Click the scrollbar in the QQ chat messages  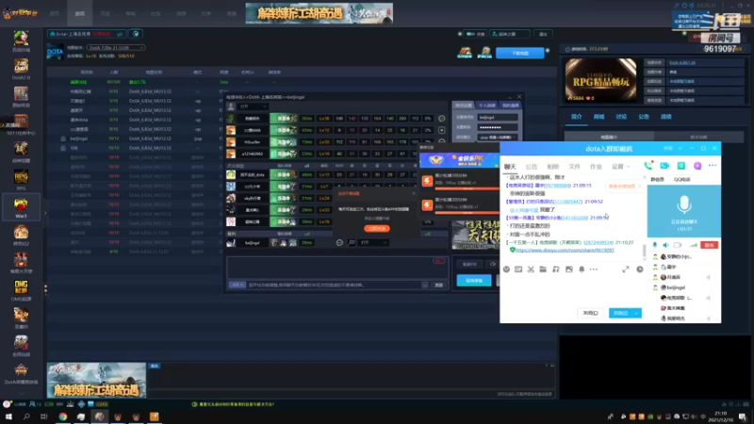(645, 251)
